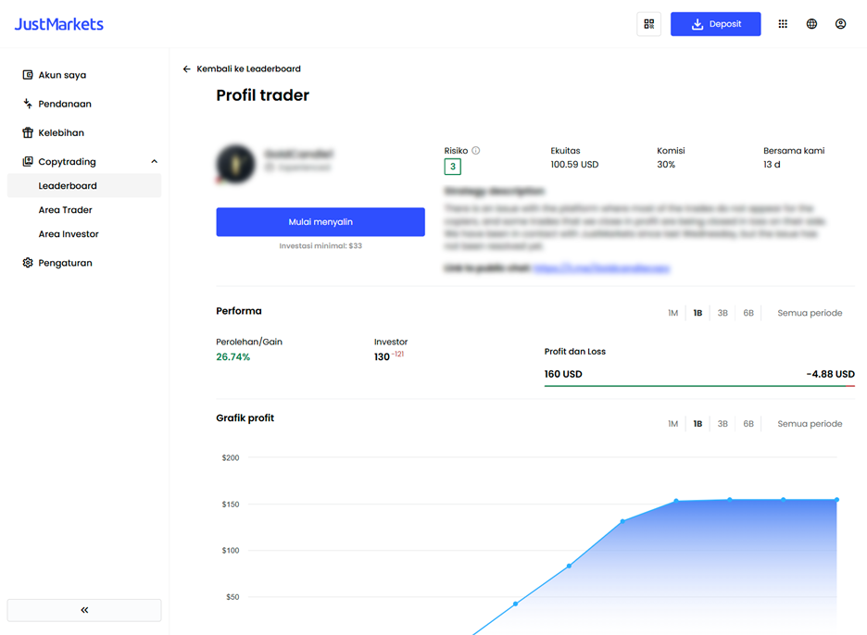
Task: Go back via Kembali ke Leaderboard arrow
Action: (x=187, y=69)
